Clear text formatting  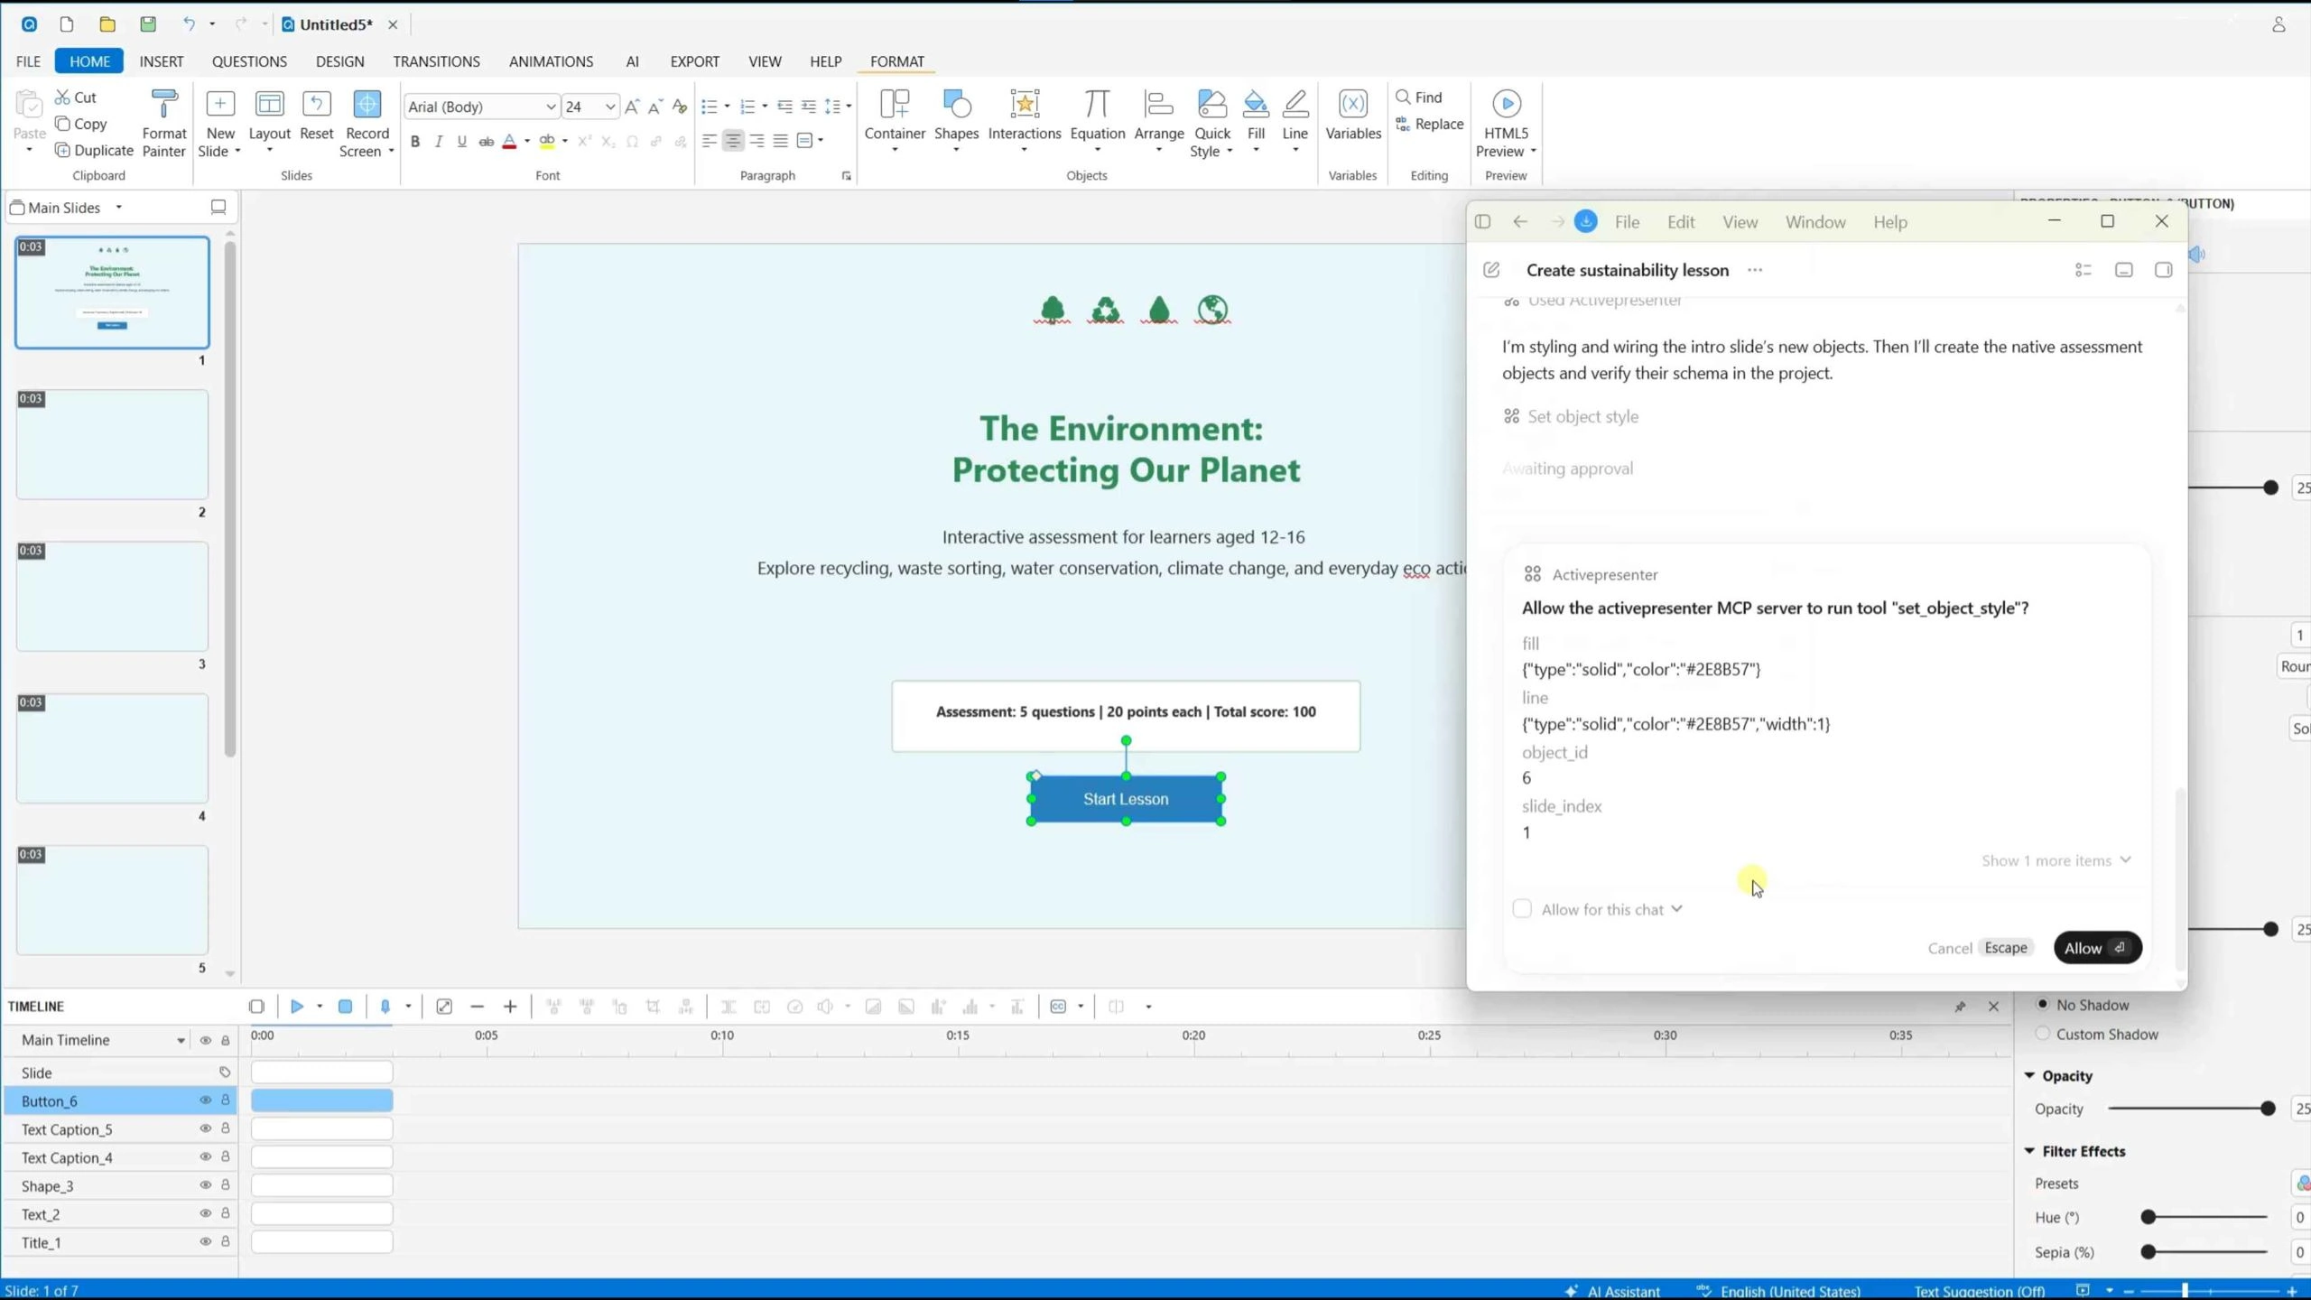coord(680,107)
